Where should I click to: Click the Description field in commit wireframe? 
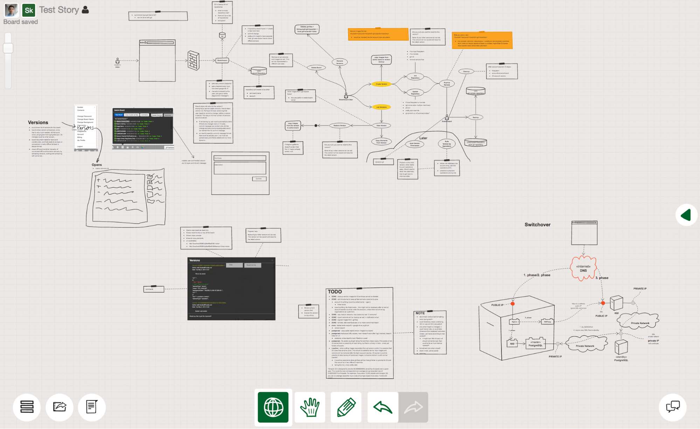click(240, 168)
